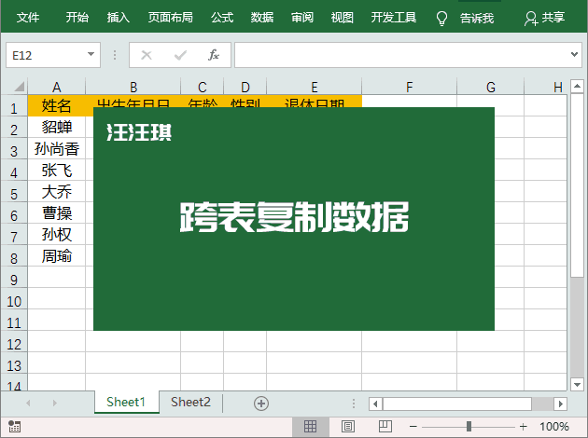Open the fx Insert Function dialog
This screenshot has width=588, height=438.
214,55
